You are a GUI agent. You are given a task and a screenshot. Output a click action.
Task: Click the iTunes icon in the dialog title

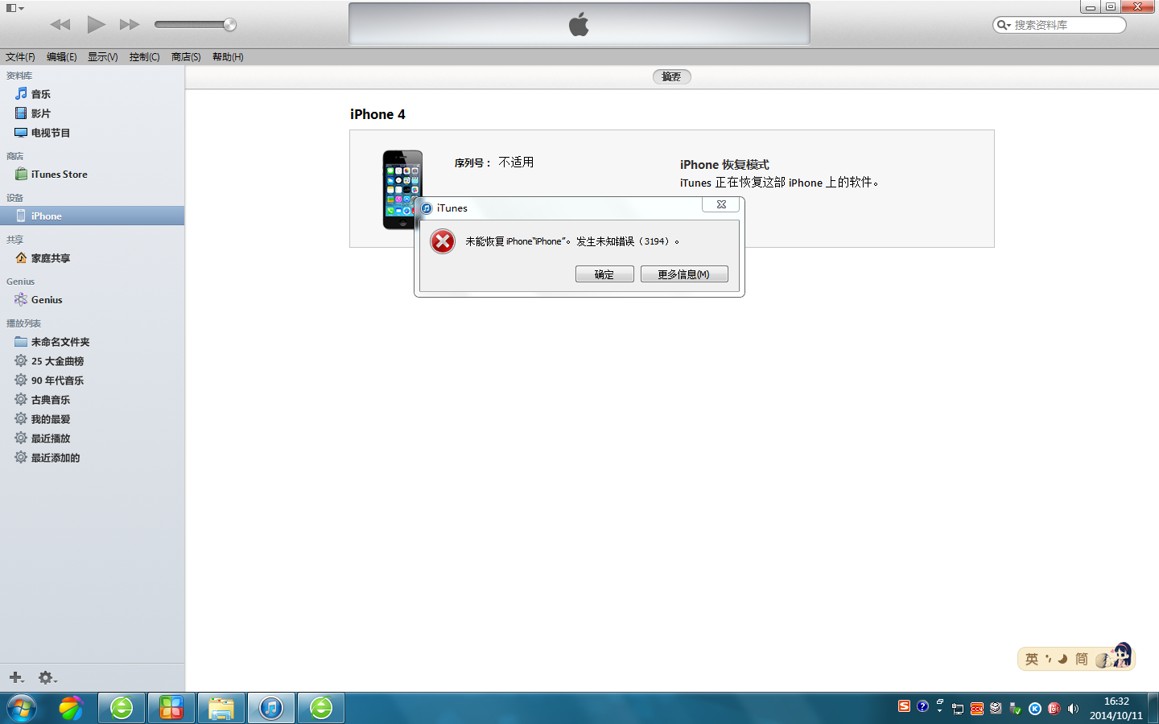[x=427, y=208]
